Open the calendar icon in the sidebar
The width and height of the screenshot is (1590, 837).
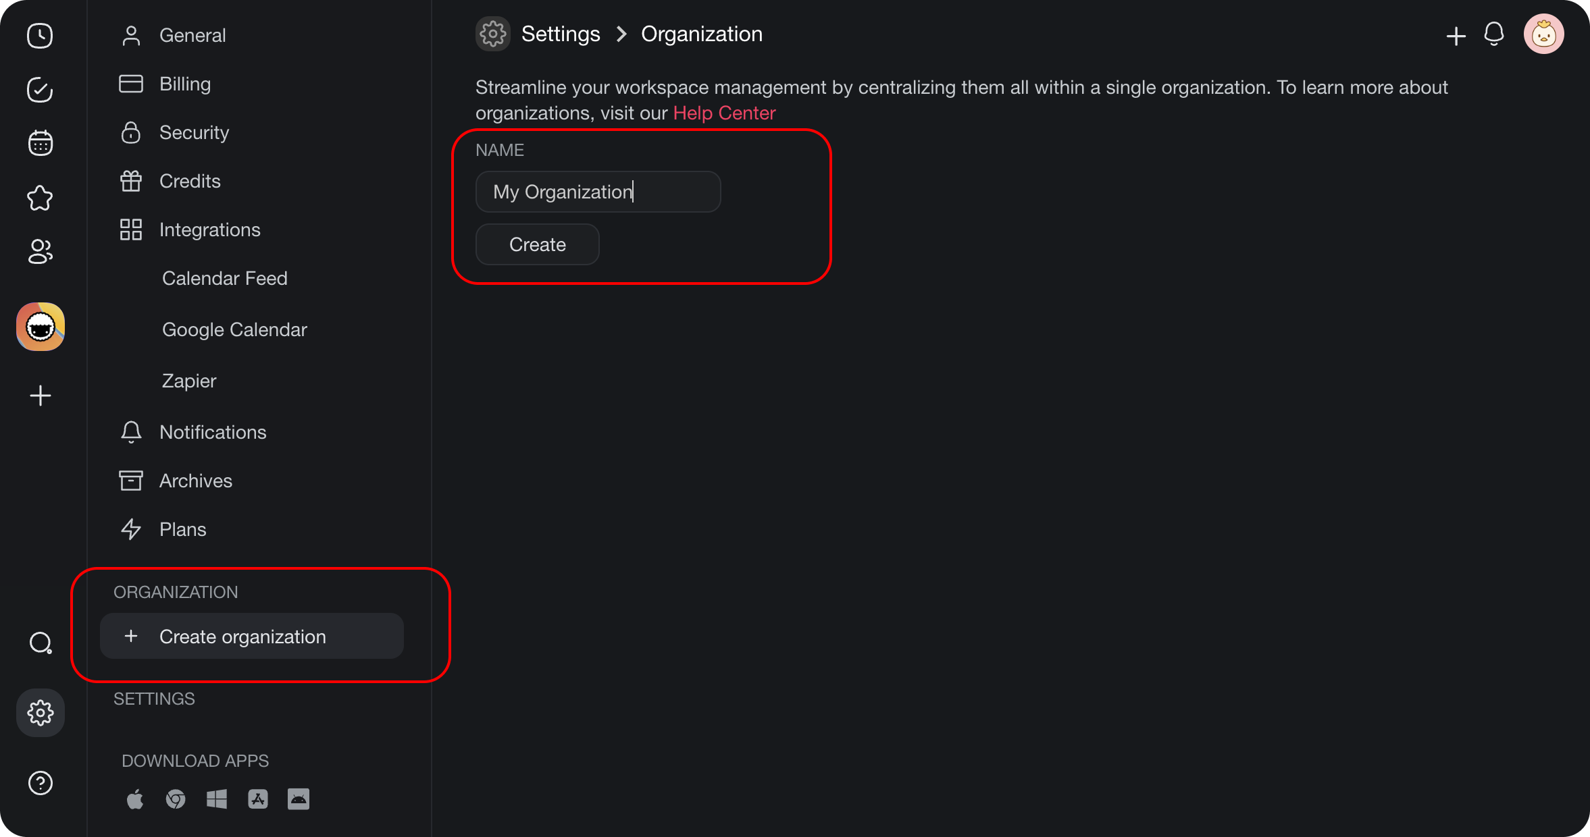point(40,143)
